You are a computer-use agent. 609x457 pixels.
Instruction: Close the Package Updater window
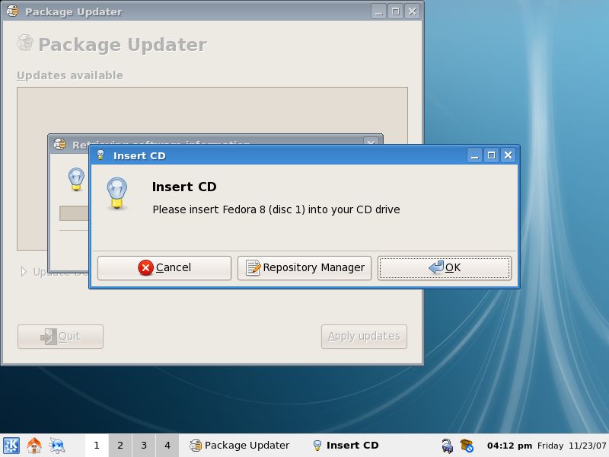pos(412,11)
